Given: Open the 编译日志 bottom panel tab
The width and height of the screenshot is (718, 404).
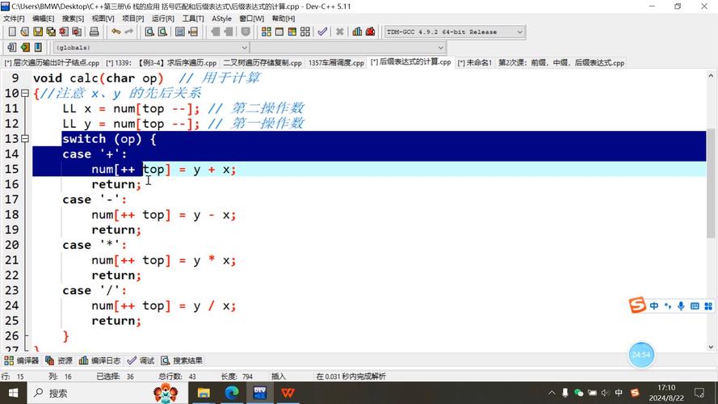Looking at the screenshot, I should click(100, 360).
